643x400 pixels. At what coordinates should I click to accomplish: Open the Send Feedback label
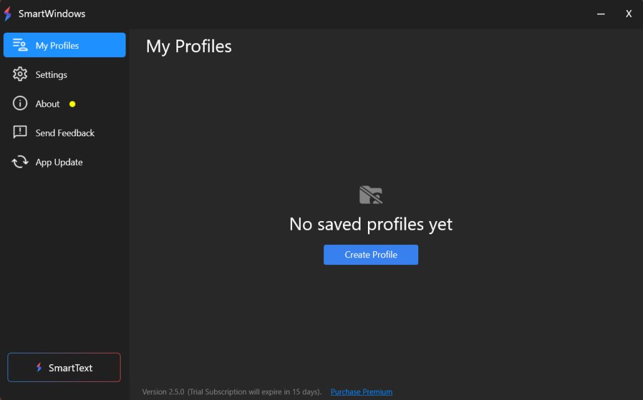pos(65,133)
